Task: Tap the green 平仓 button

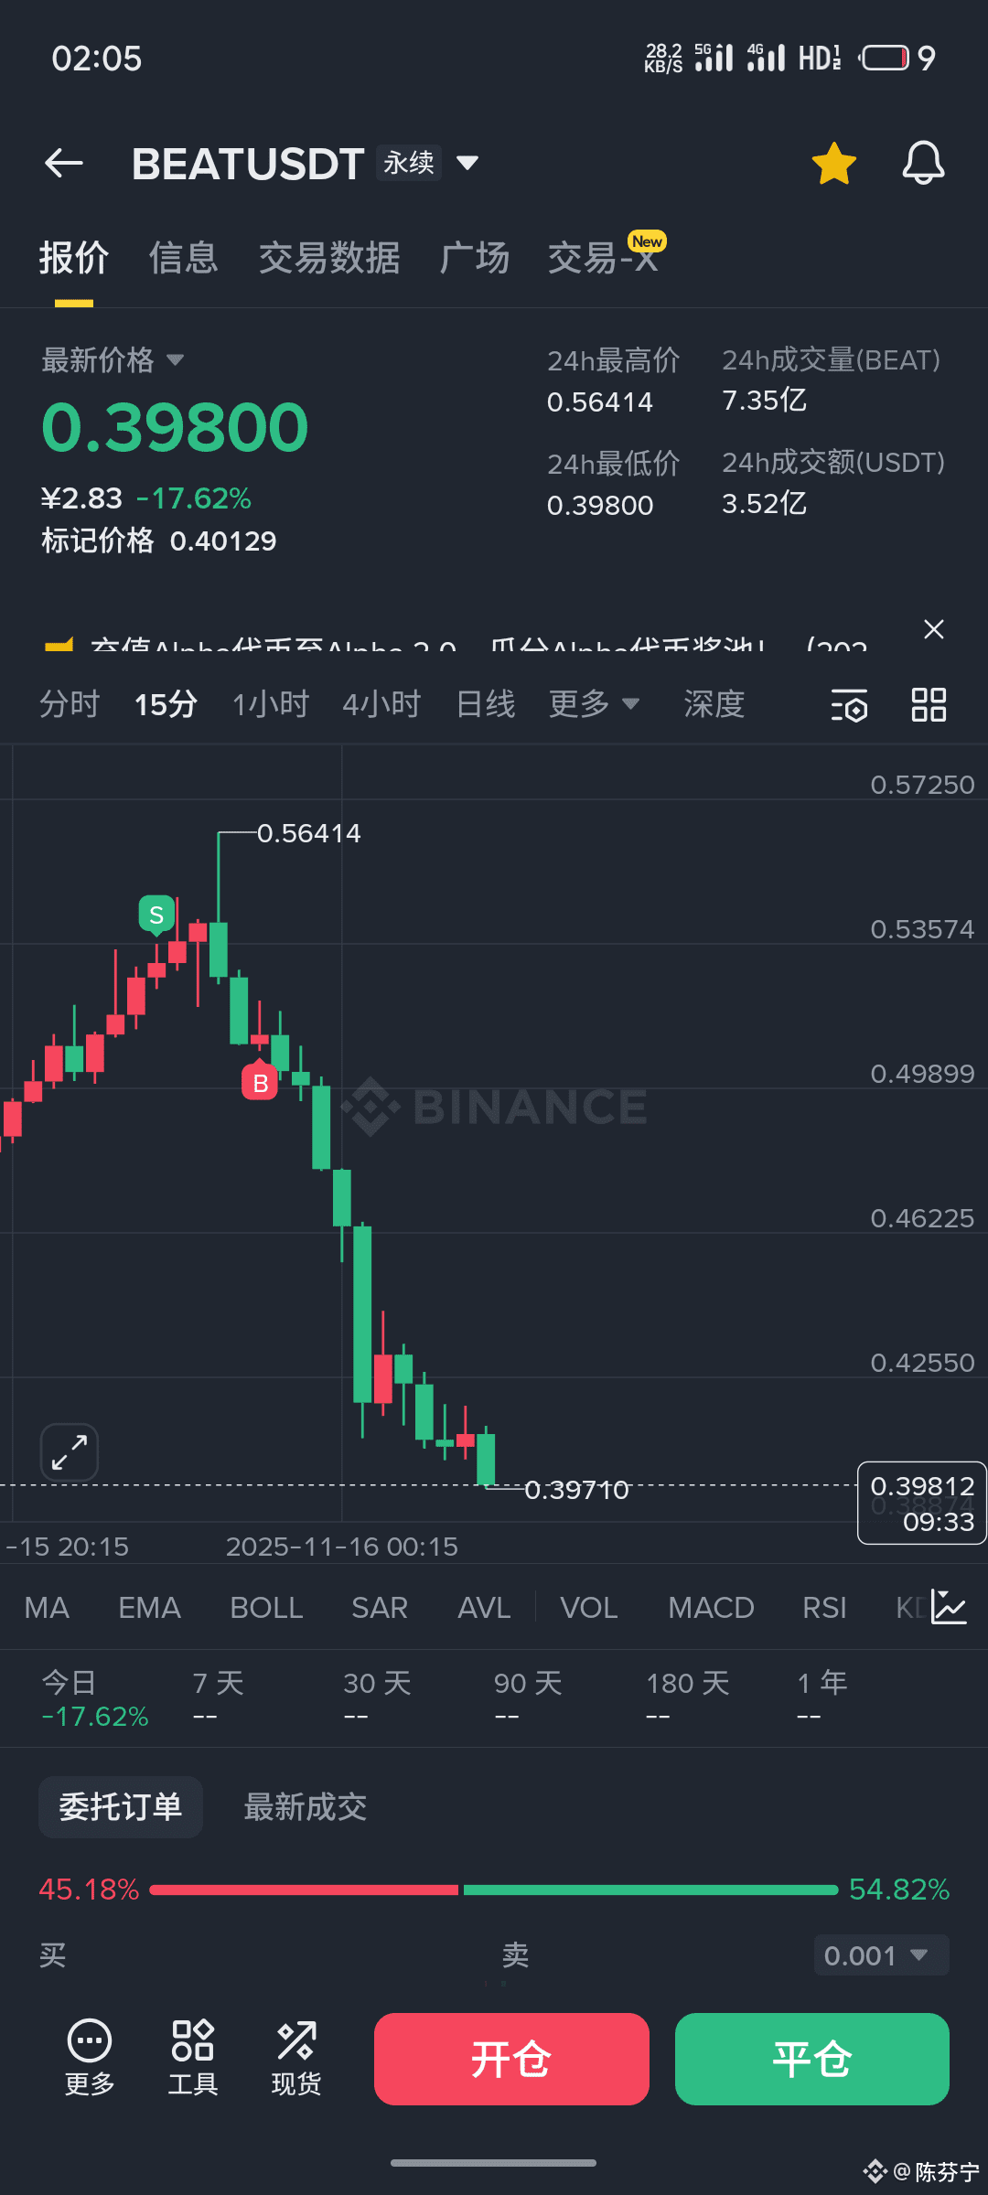Action: click(x=812, y=2059)
